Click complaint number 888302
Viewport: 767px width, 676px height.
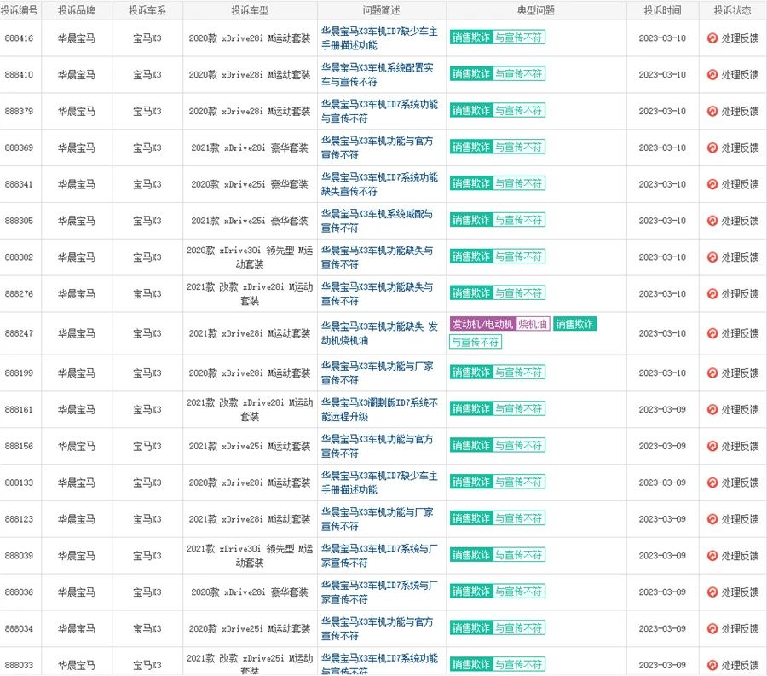pyautogui.click(x=19, y=257)
